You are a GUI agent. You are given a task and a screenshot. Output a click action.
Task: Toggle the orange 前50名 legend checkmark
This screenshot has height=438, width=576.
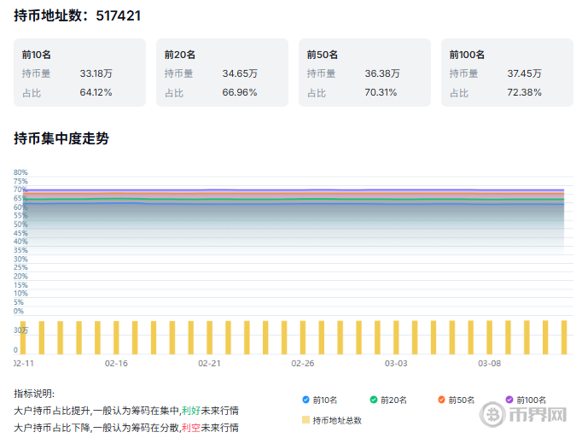pos(441,400)
